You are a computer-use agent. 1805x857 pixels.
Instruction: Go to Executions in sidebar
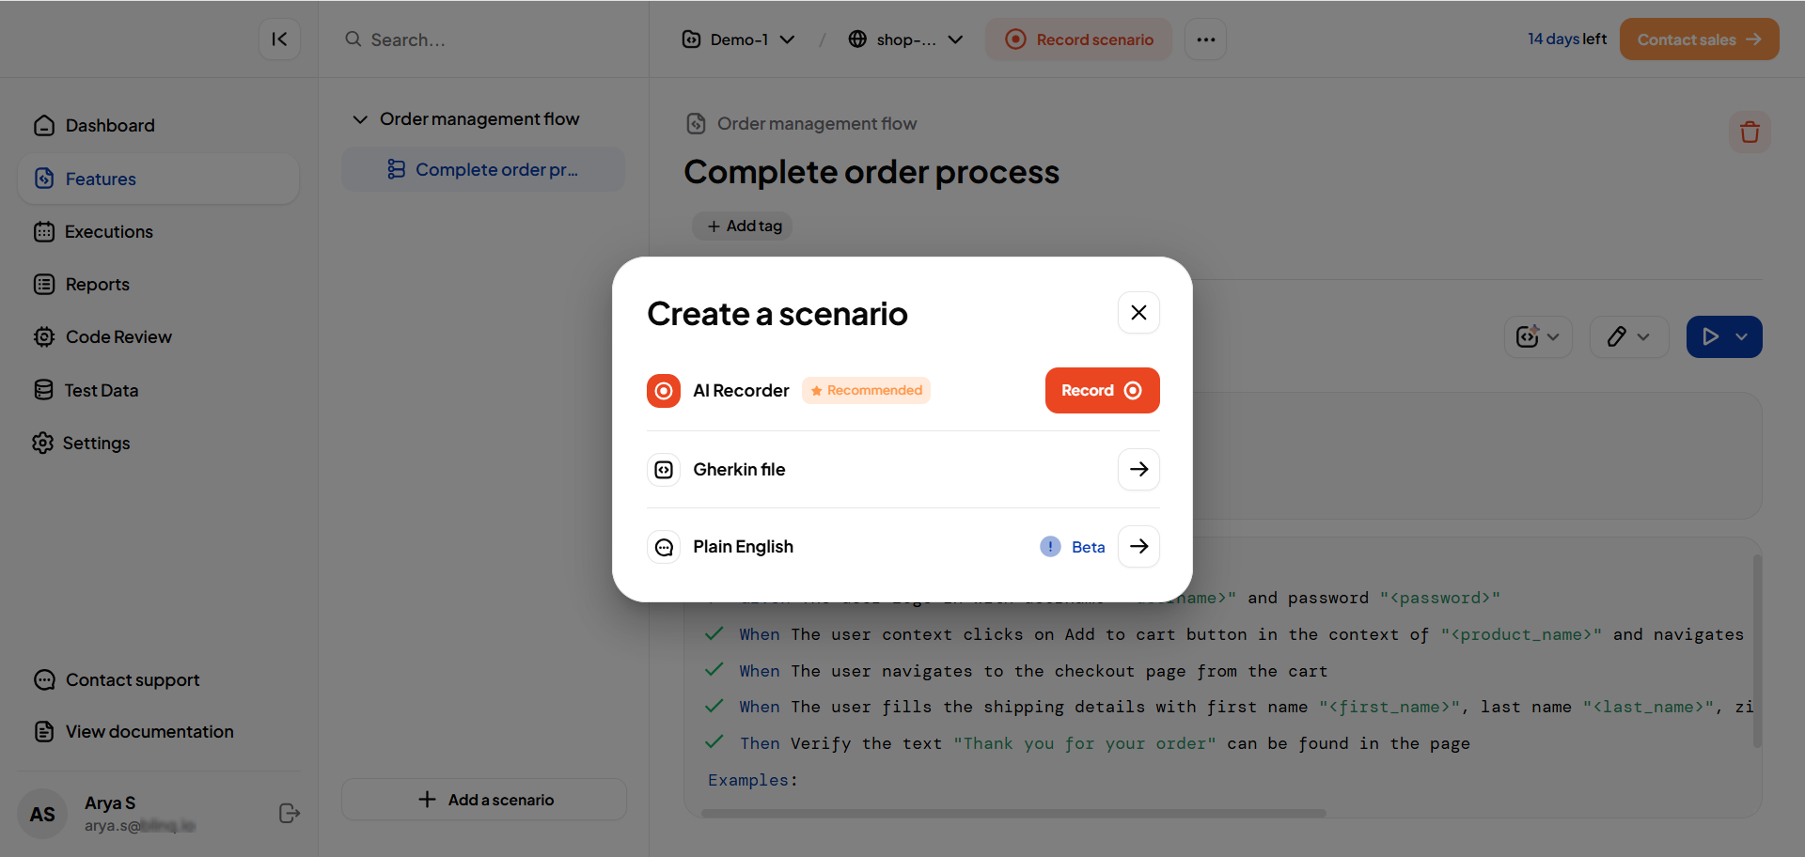click(x=109, y=231)
